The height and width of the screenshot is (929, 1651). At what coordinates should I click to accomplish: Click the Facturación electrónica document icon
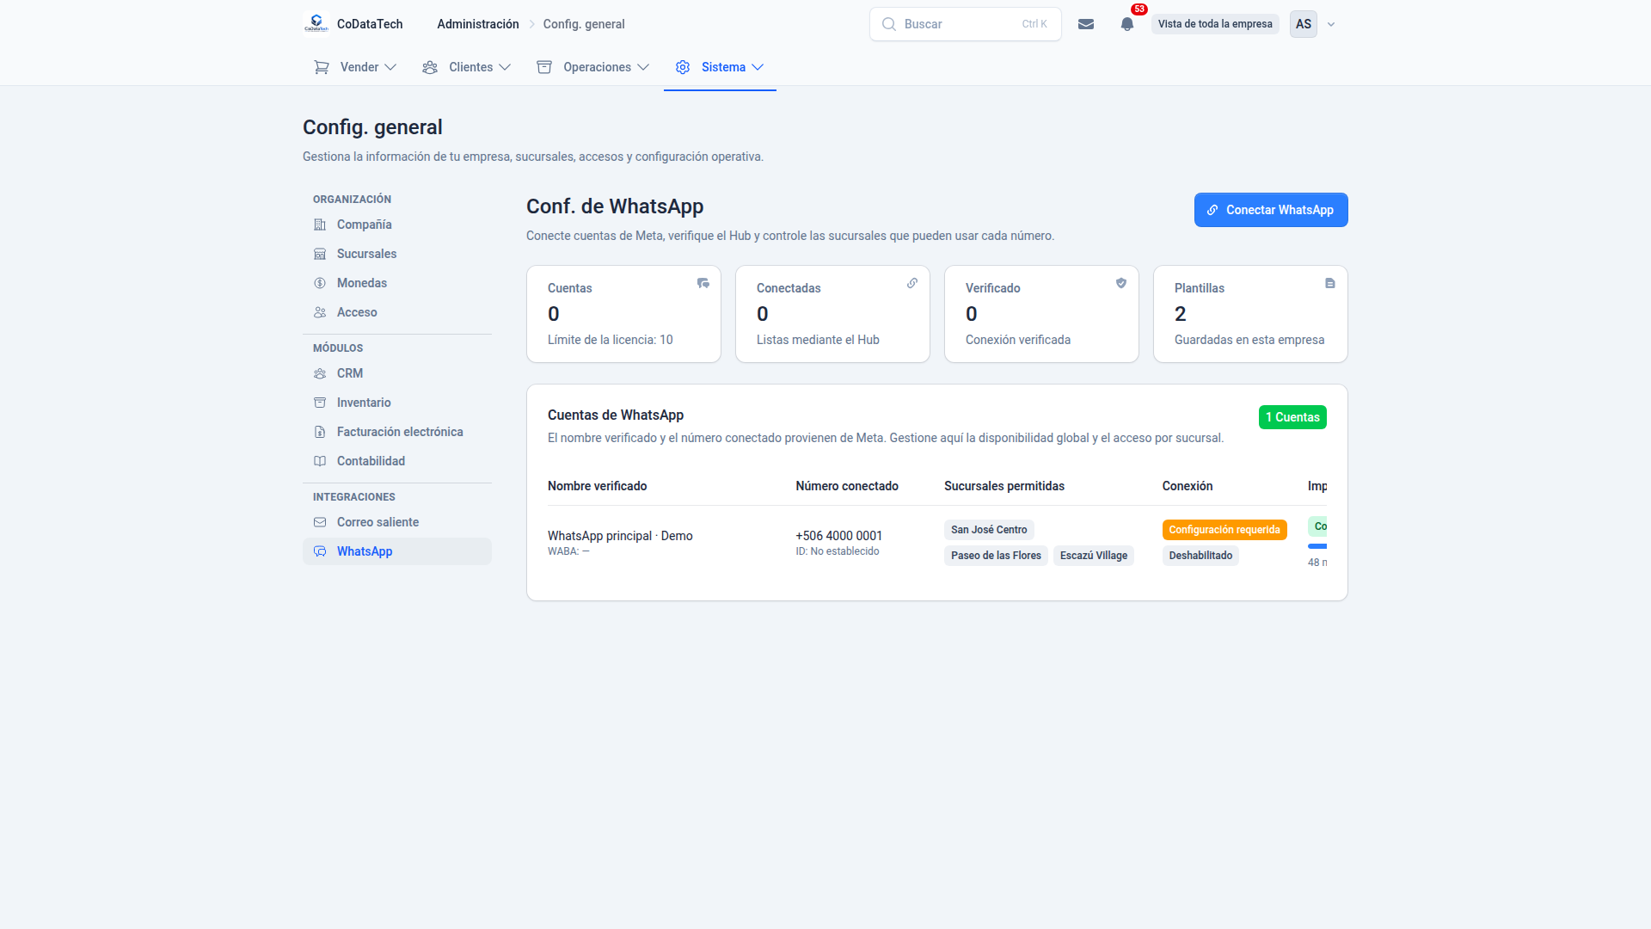(x=320, y=432)
